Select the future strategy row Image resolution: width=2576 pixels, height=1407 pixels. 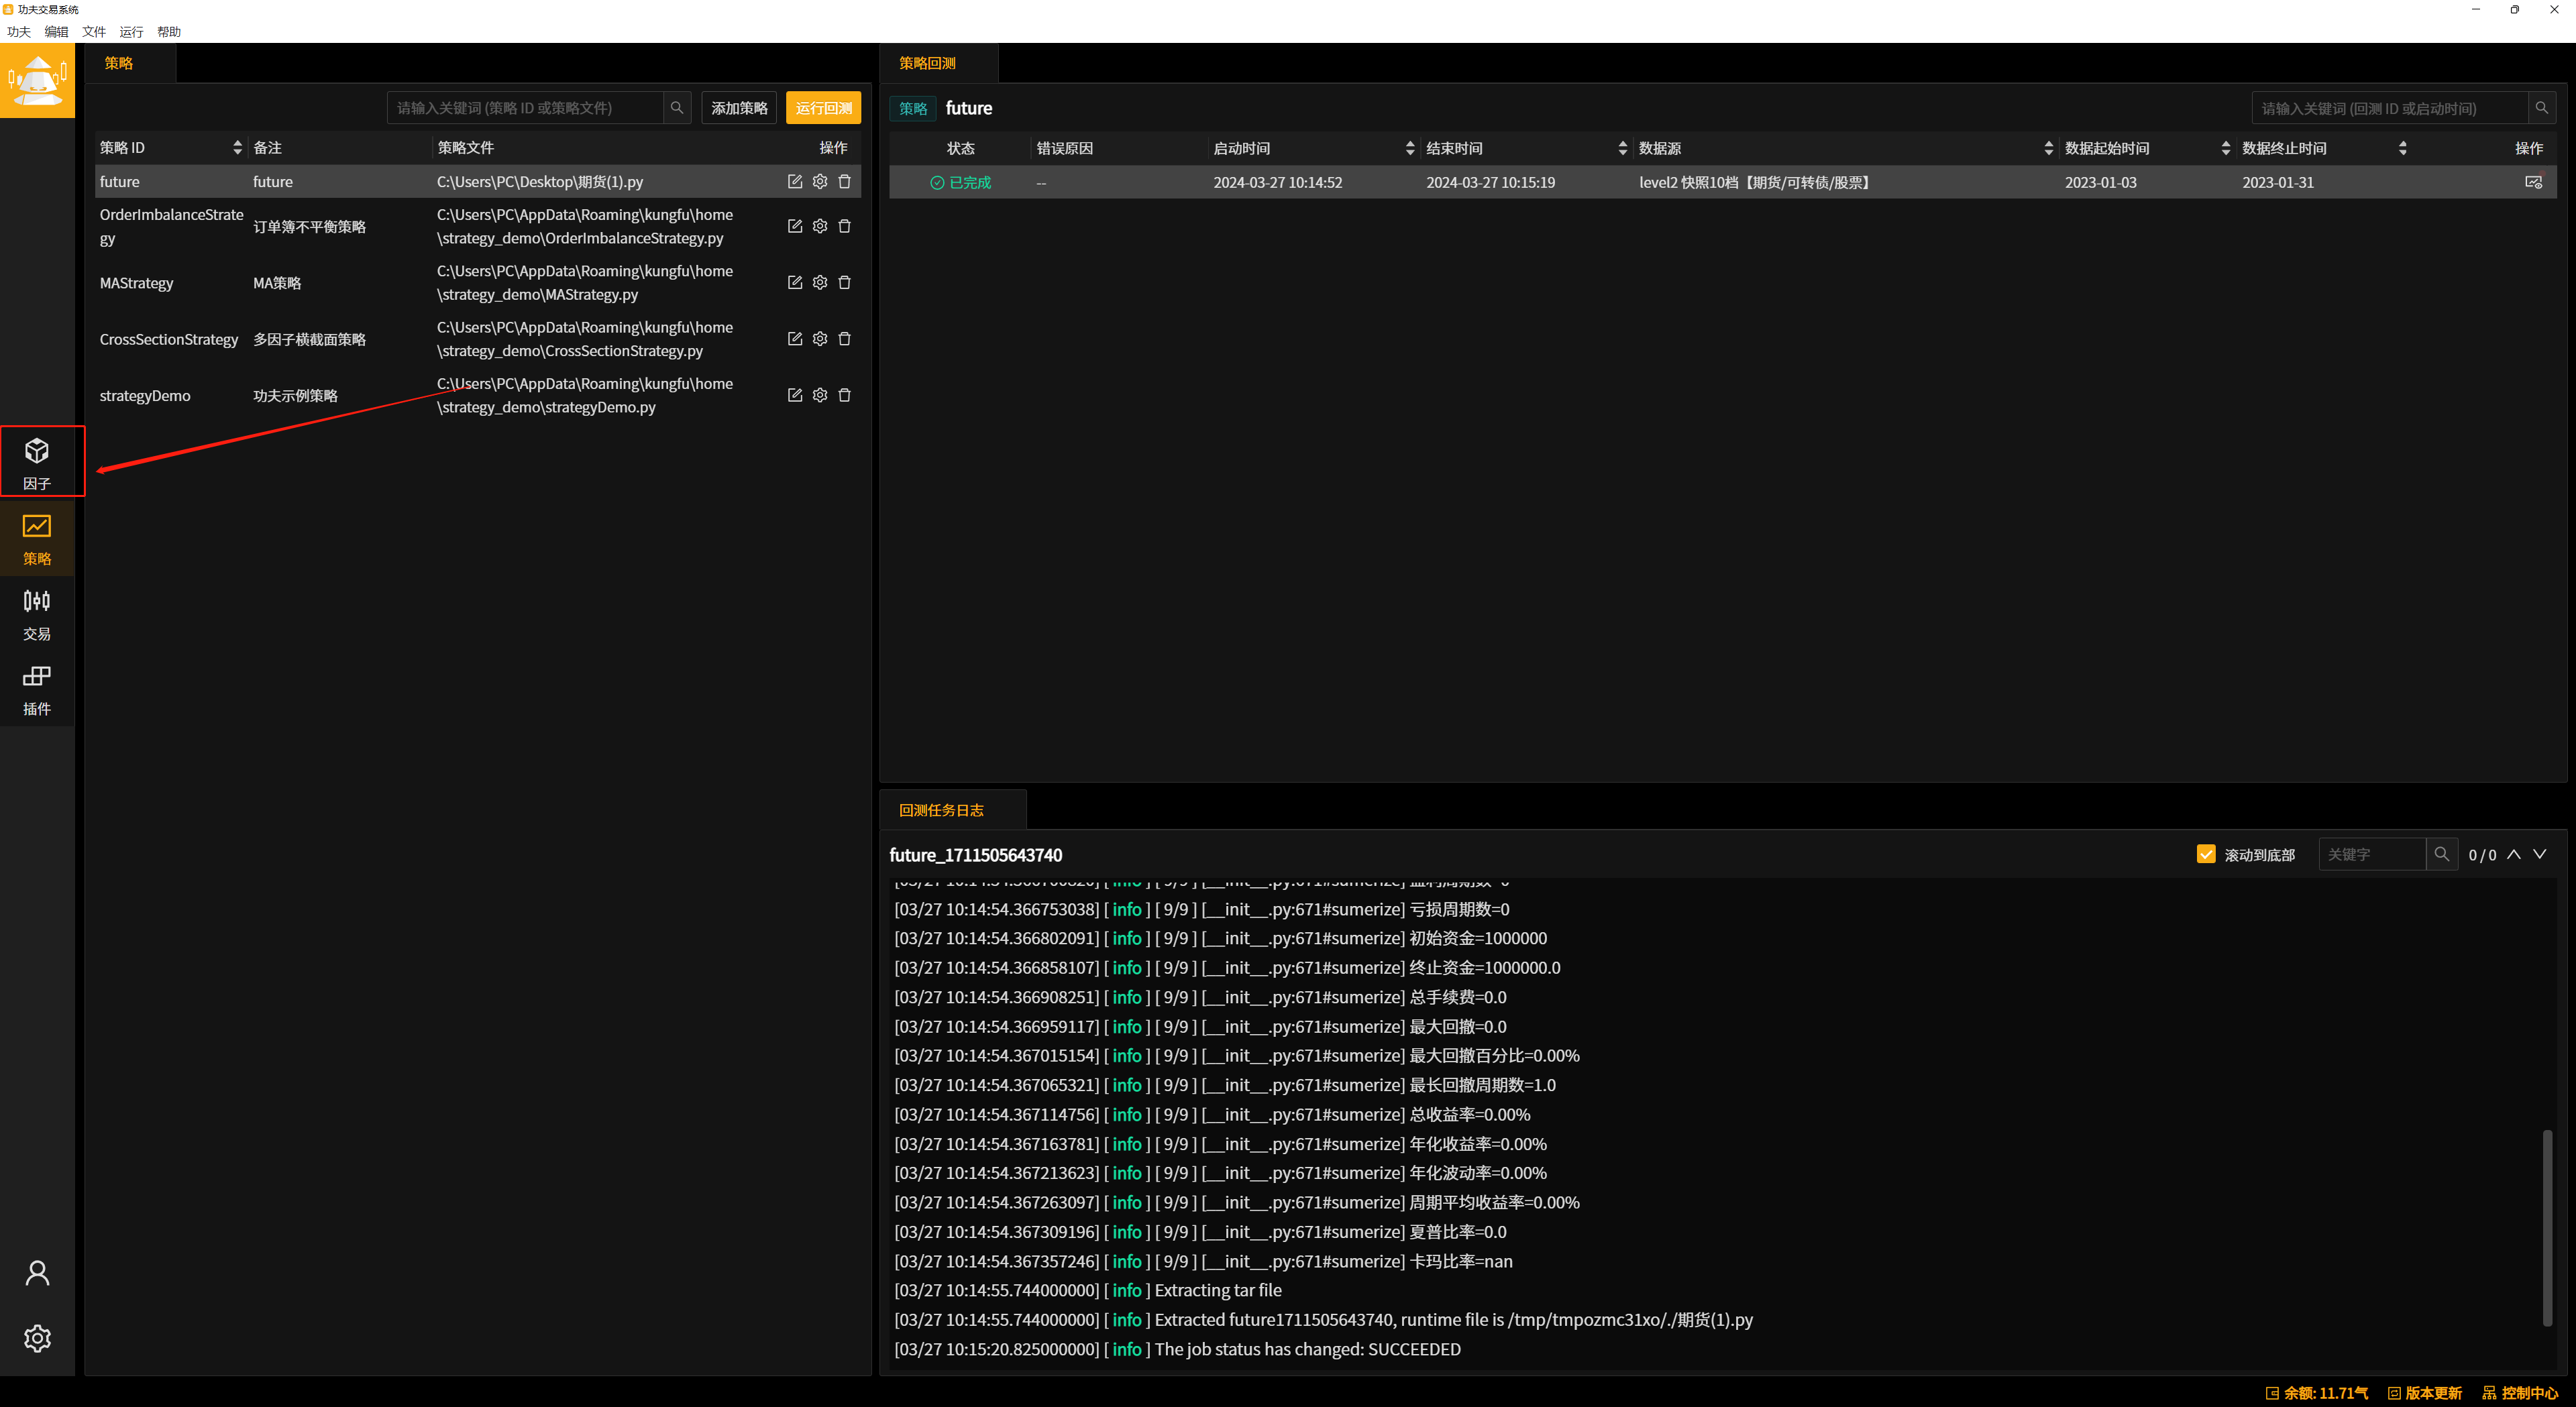point(478,181)
